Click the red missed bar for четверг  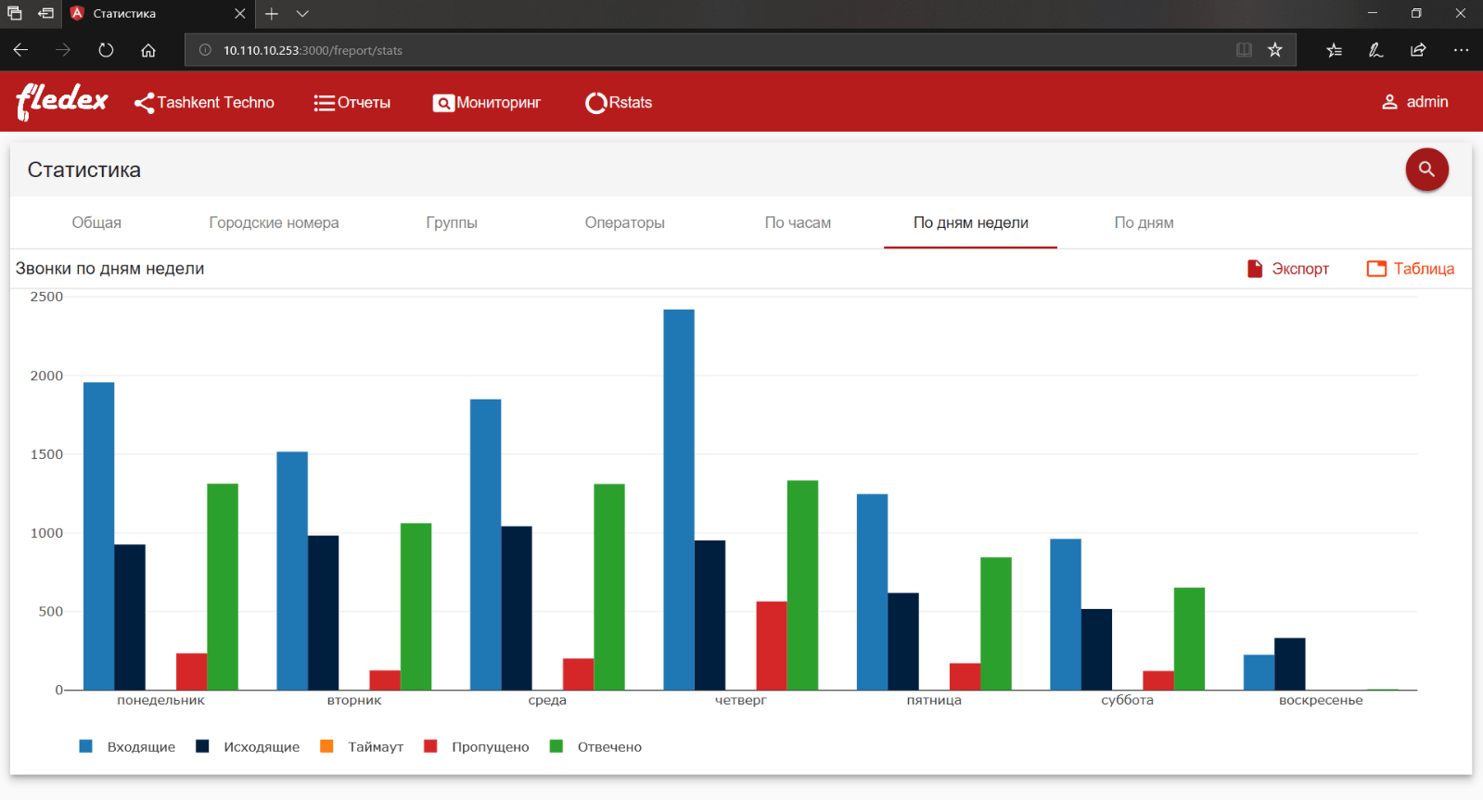[772, 646]
